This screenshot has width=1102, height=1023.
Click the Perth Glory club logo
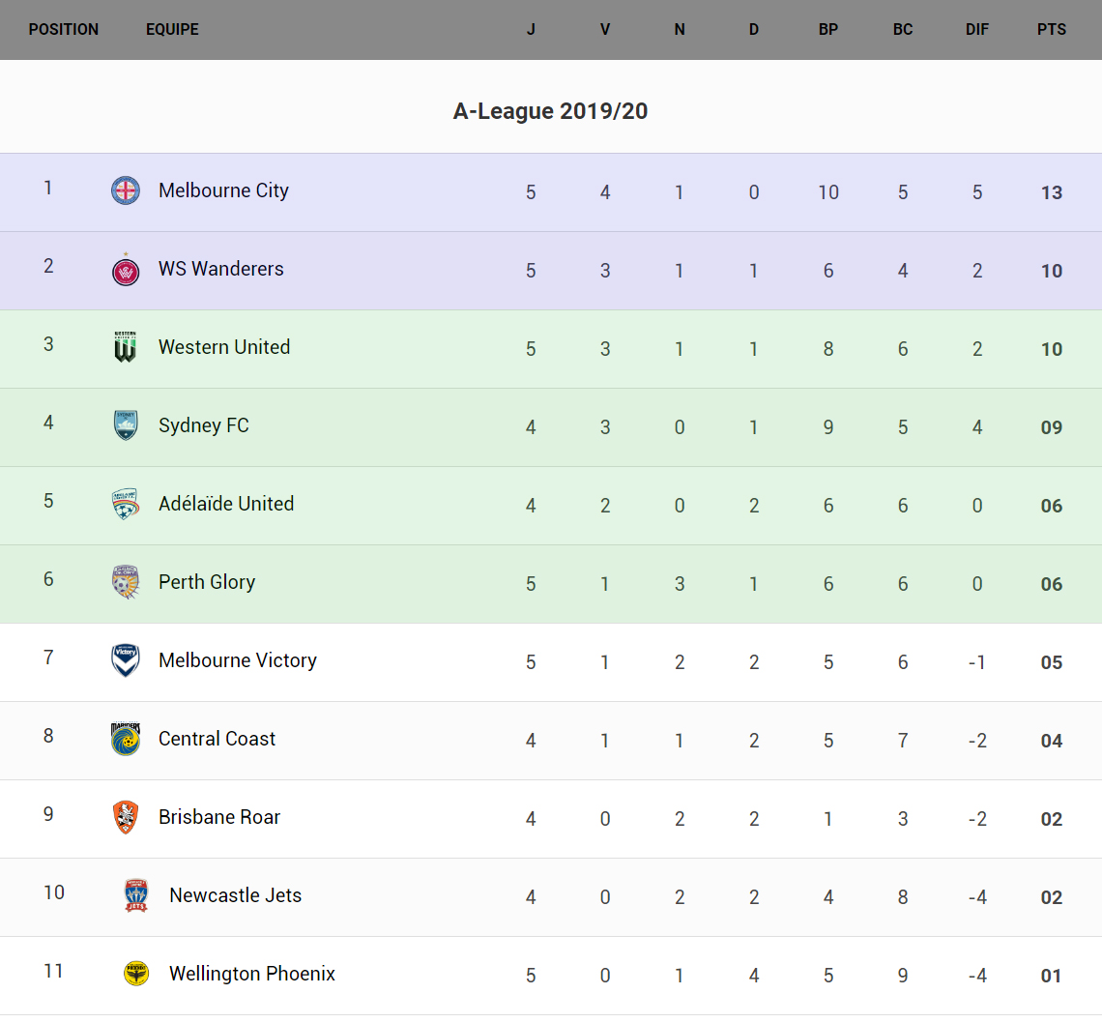pyautogui.click(x=126, y=582)
